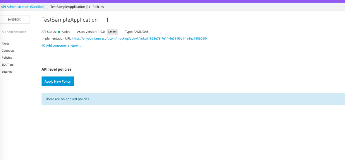Click TestSampleApplication (1) - Policies breadcrumb
The width and height of the screenshot is (345, 160).
coord(77,7)
